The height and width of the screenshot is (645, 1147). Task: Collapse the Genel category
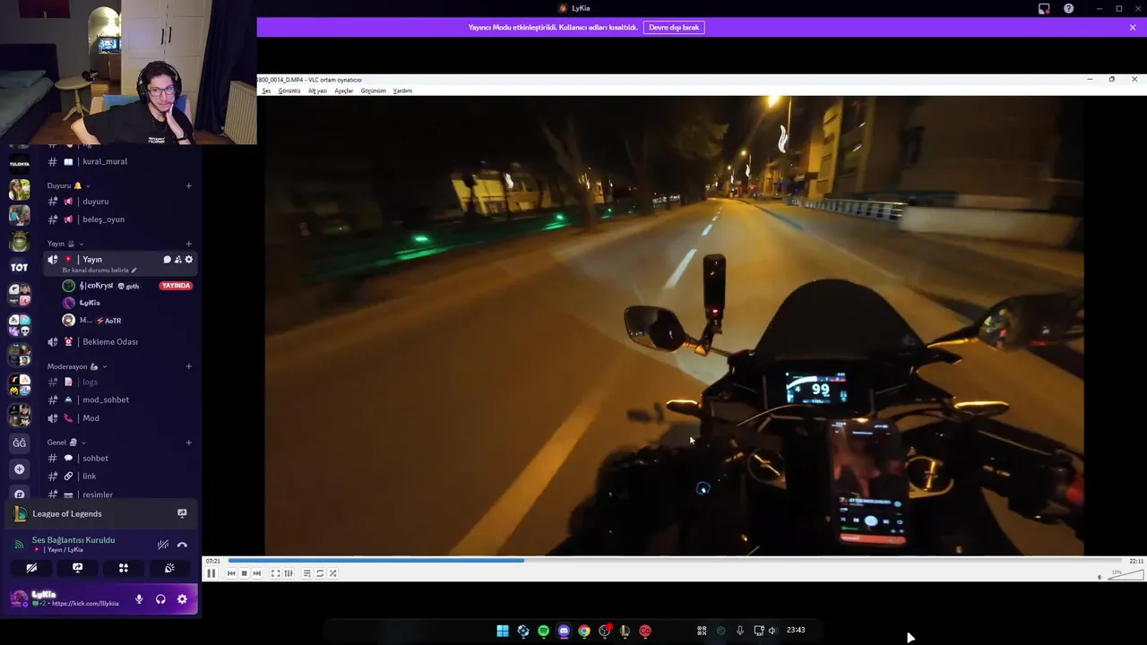click(x=66, y=443)
